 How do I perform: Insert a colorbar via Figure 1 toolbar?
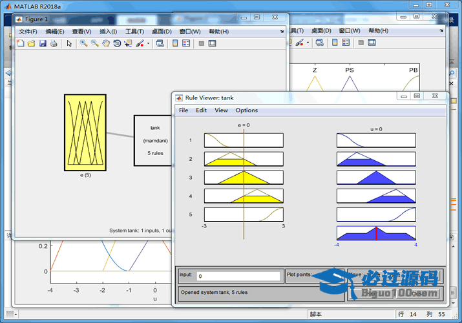[x=175, y=43]
